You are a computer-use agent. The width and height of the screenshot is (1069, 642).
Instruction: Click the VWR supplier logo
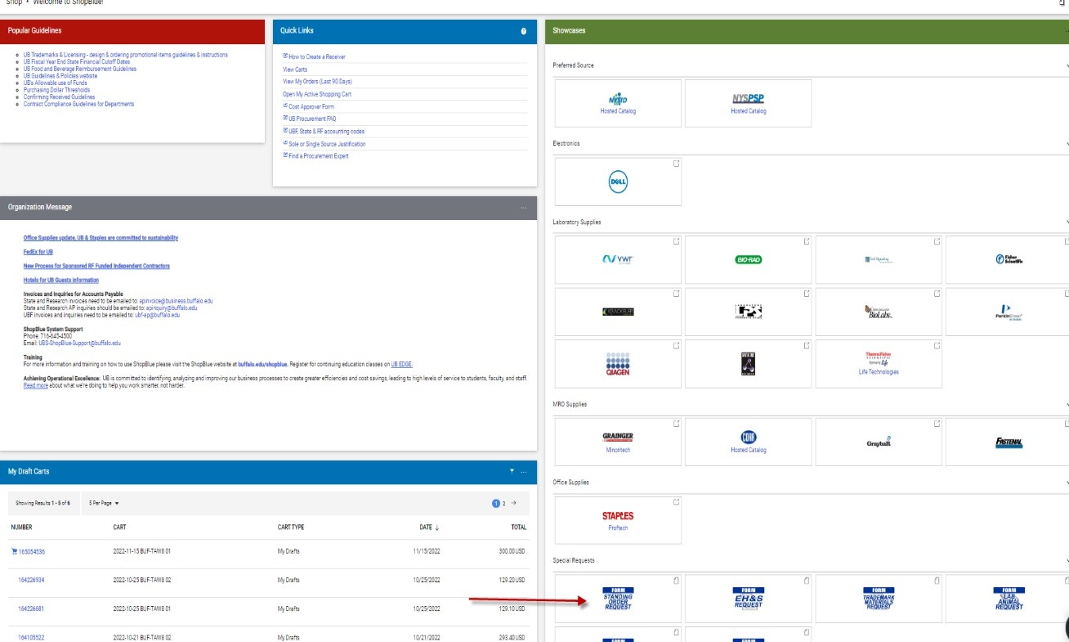pyautogui.click(x=618, y=260)
